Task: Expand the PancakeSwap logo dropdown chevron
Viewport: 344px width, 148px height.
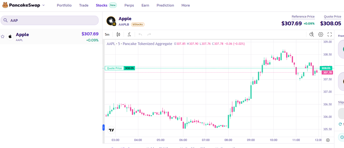Action: 43,5
